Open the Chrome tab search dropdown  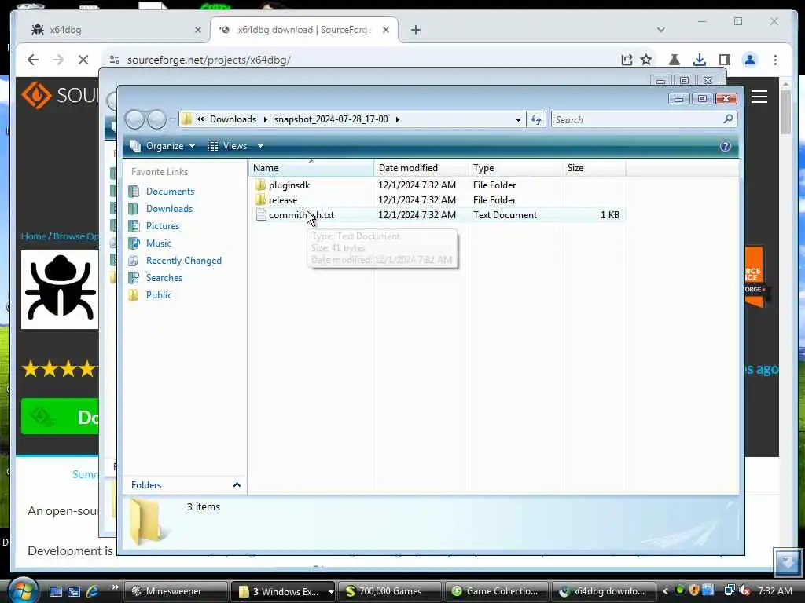pos(660,30)
